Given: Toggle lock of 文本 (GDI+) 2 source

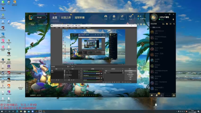Looking at the screenshot, I should (x=81, y=72).
